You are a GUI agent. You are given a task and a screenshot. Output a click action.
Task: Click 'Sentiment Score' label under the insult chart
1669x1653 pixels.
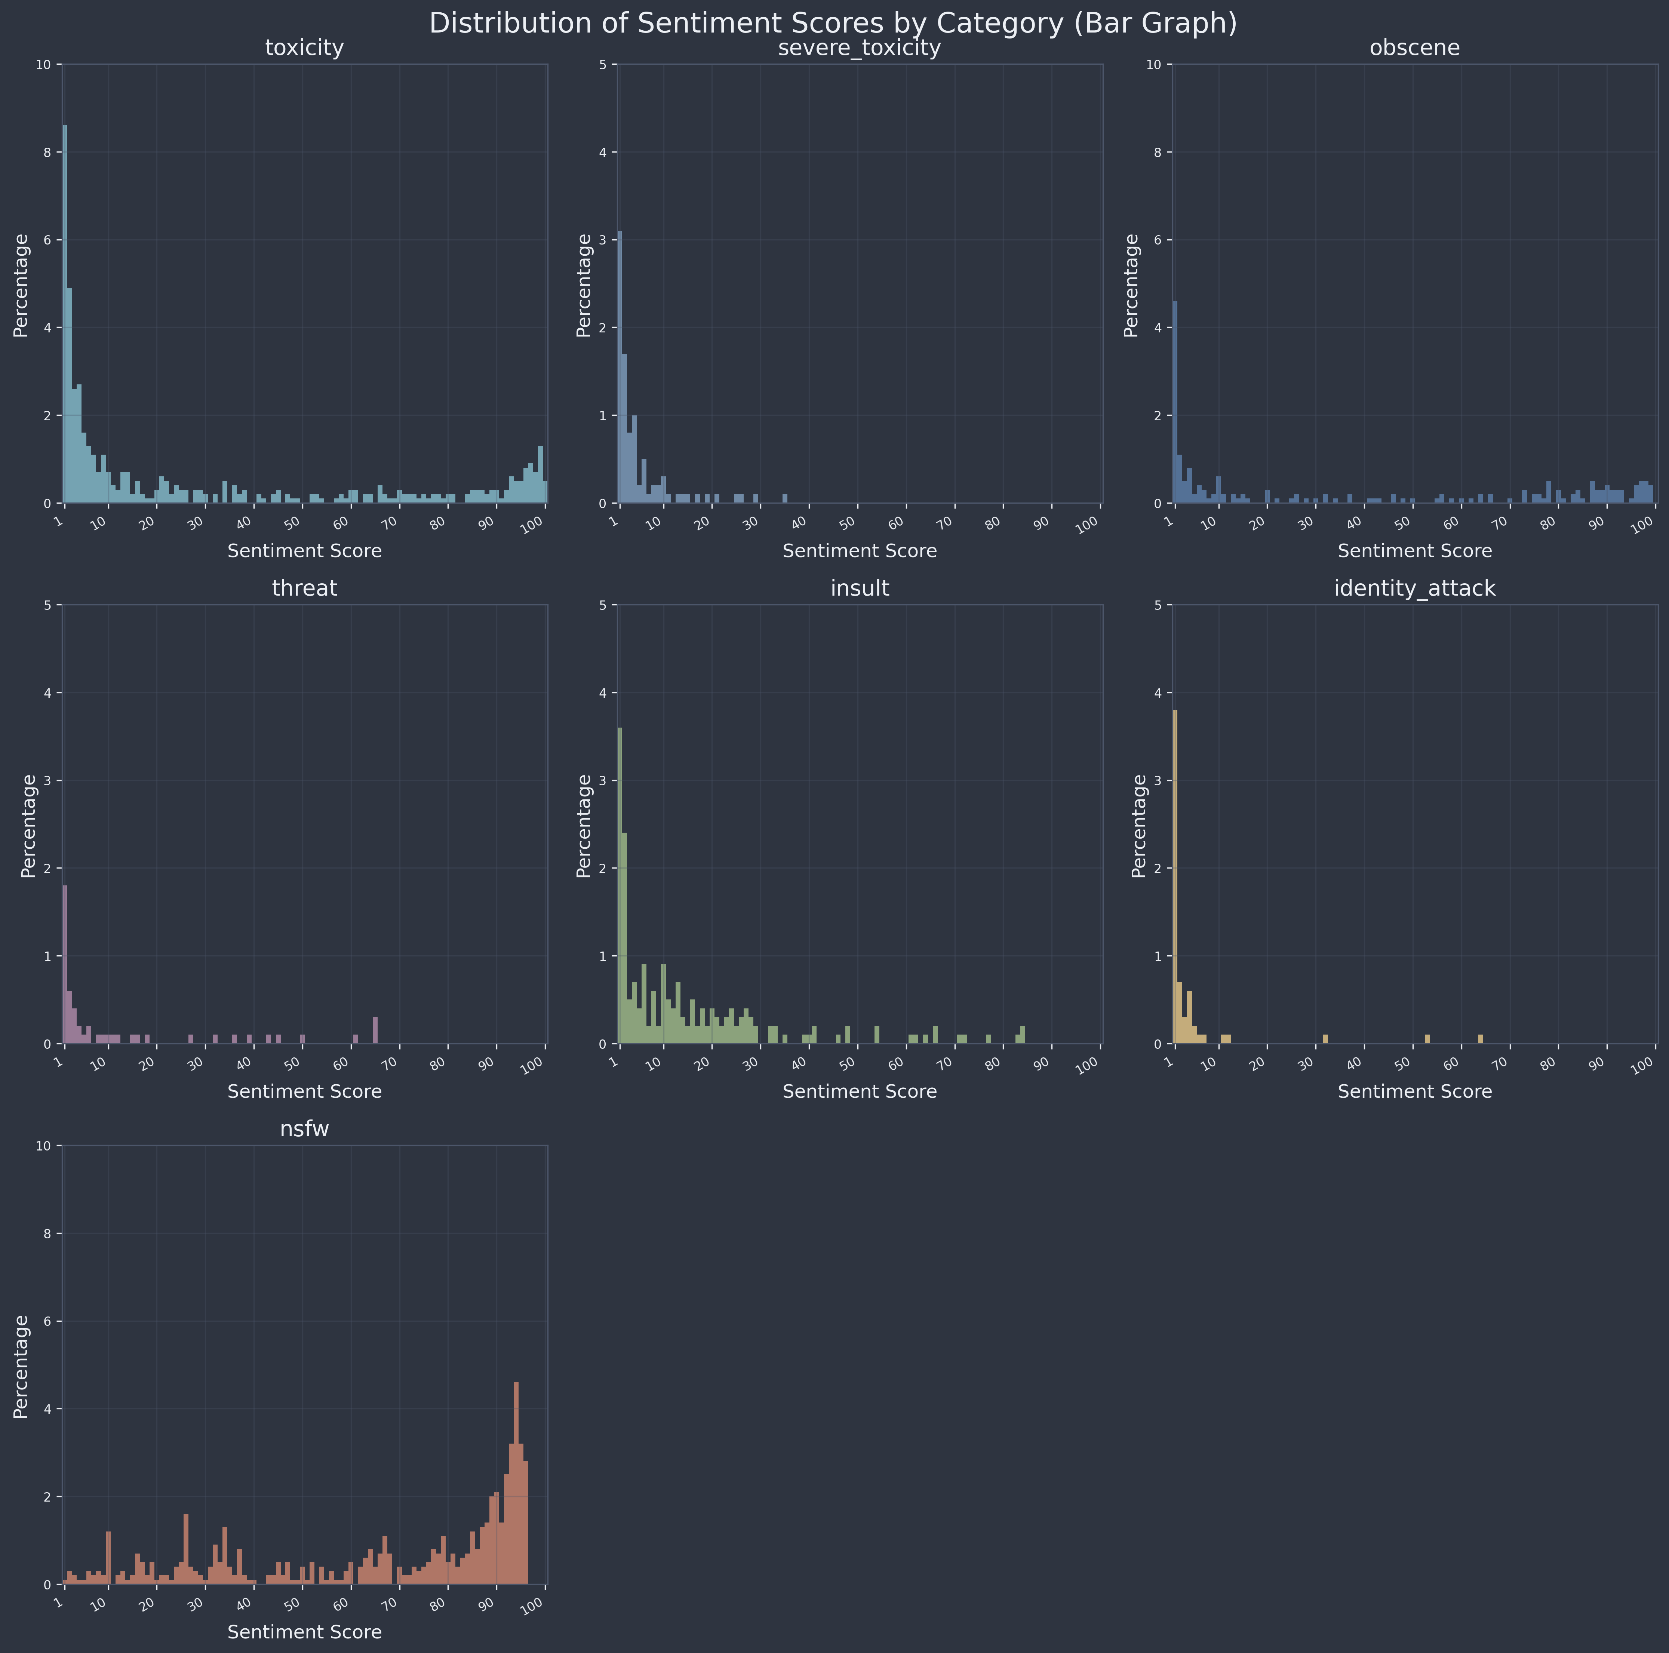tap(860, 1091)
